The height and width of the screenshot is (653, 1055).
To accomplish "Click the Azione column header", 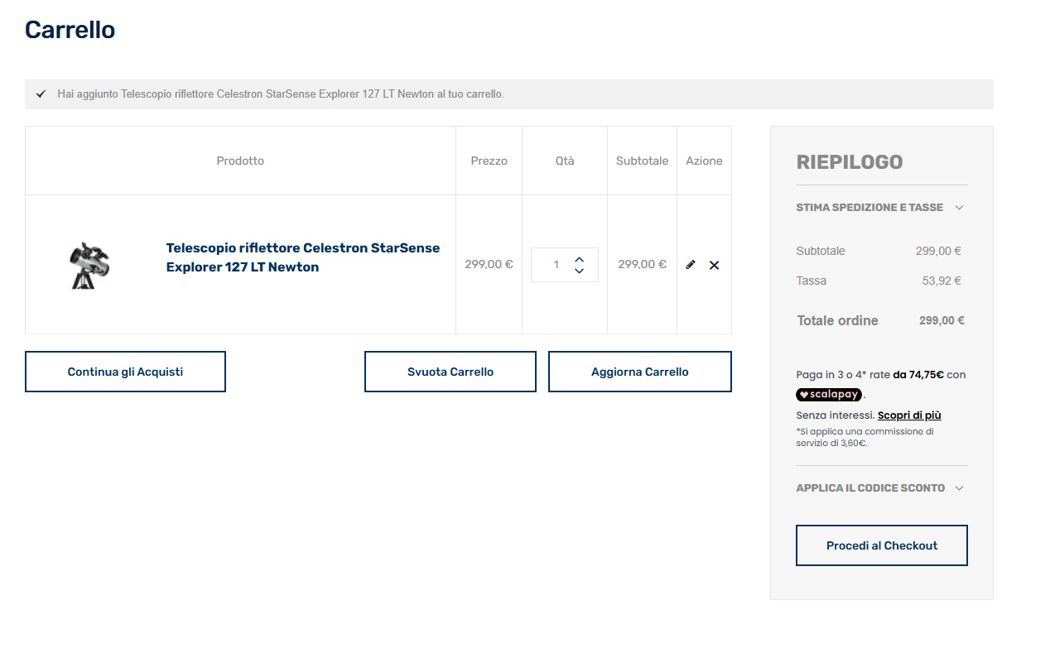I will click(704, 161).
